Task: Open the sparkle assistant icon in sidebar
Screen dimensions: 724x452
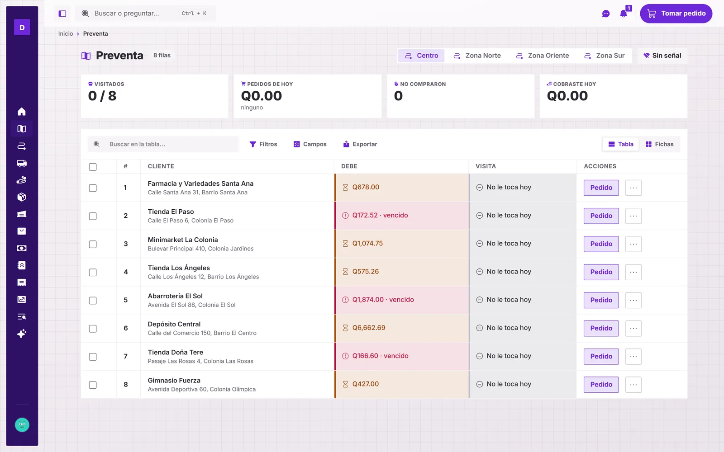Action: (x=22, y=334)
